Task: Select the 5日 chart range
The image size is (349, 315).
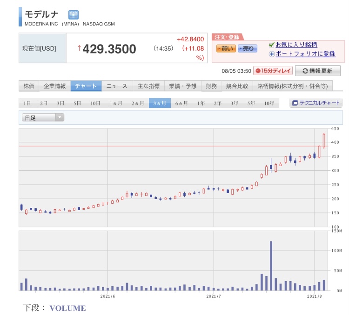Action: click(x=77, y=103)
